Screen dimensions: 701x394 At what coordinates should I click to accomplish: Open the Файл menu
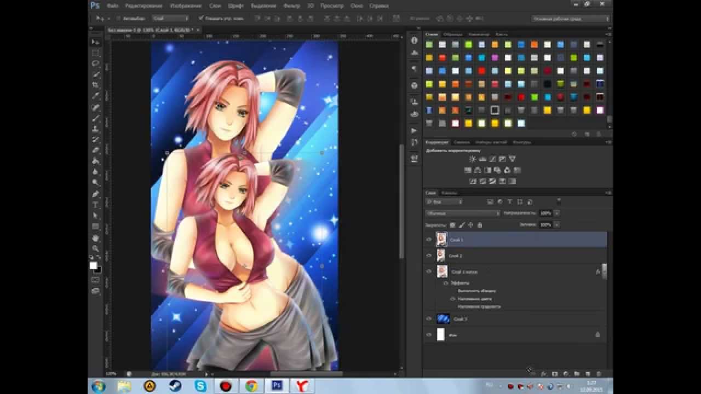click(113, 5)
